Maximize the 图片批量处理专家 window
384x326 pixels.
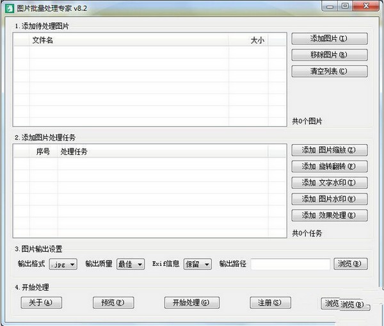(x=346, y=6)
